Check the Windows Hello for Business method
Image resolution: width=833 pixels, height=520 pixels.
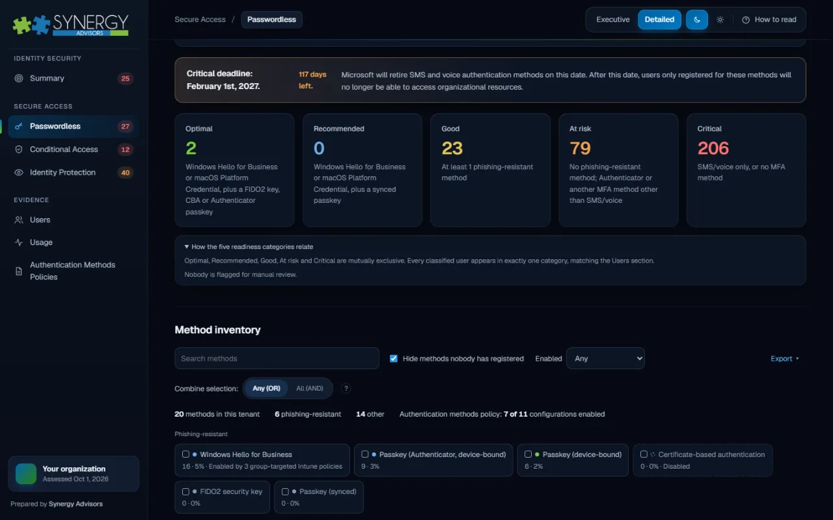coord(186,454)
